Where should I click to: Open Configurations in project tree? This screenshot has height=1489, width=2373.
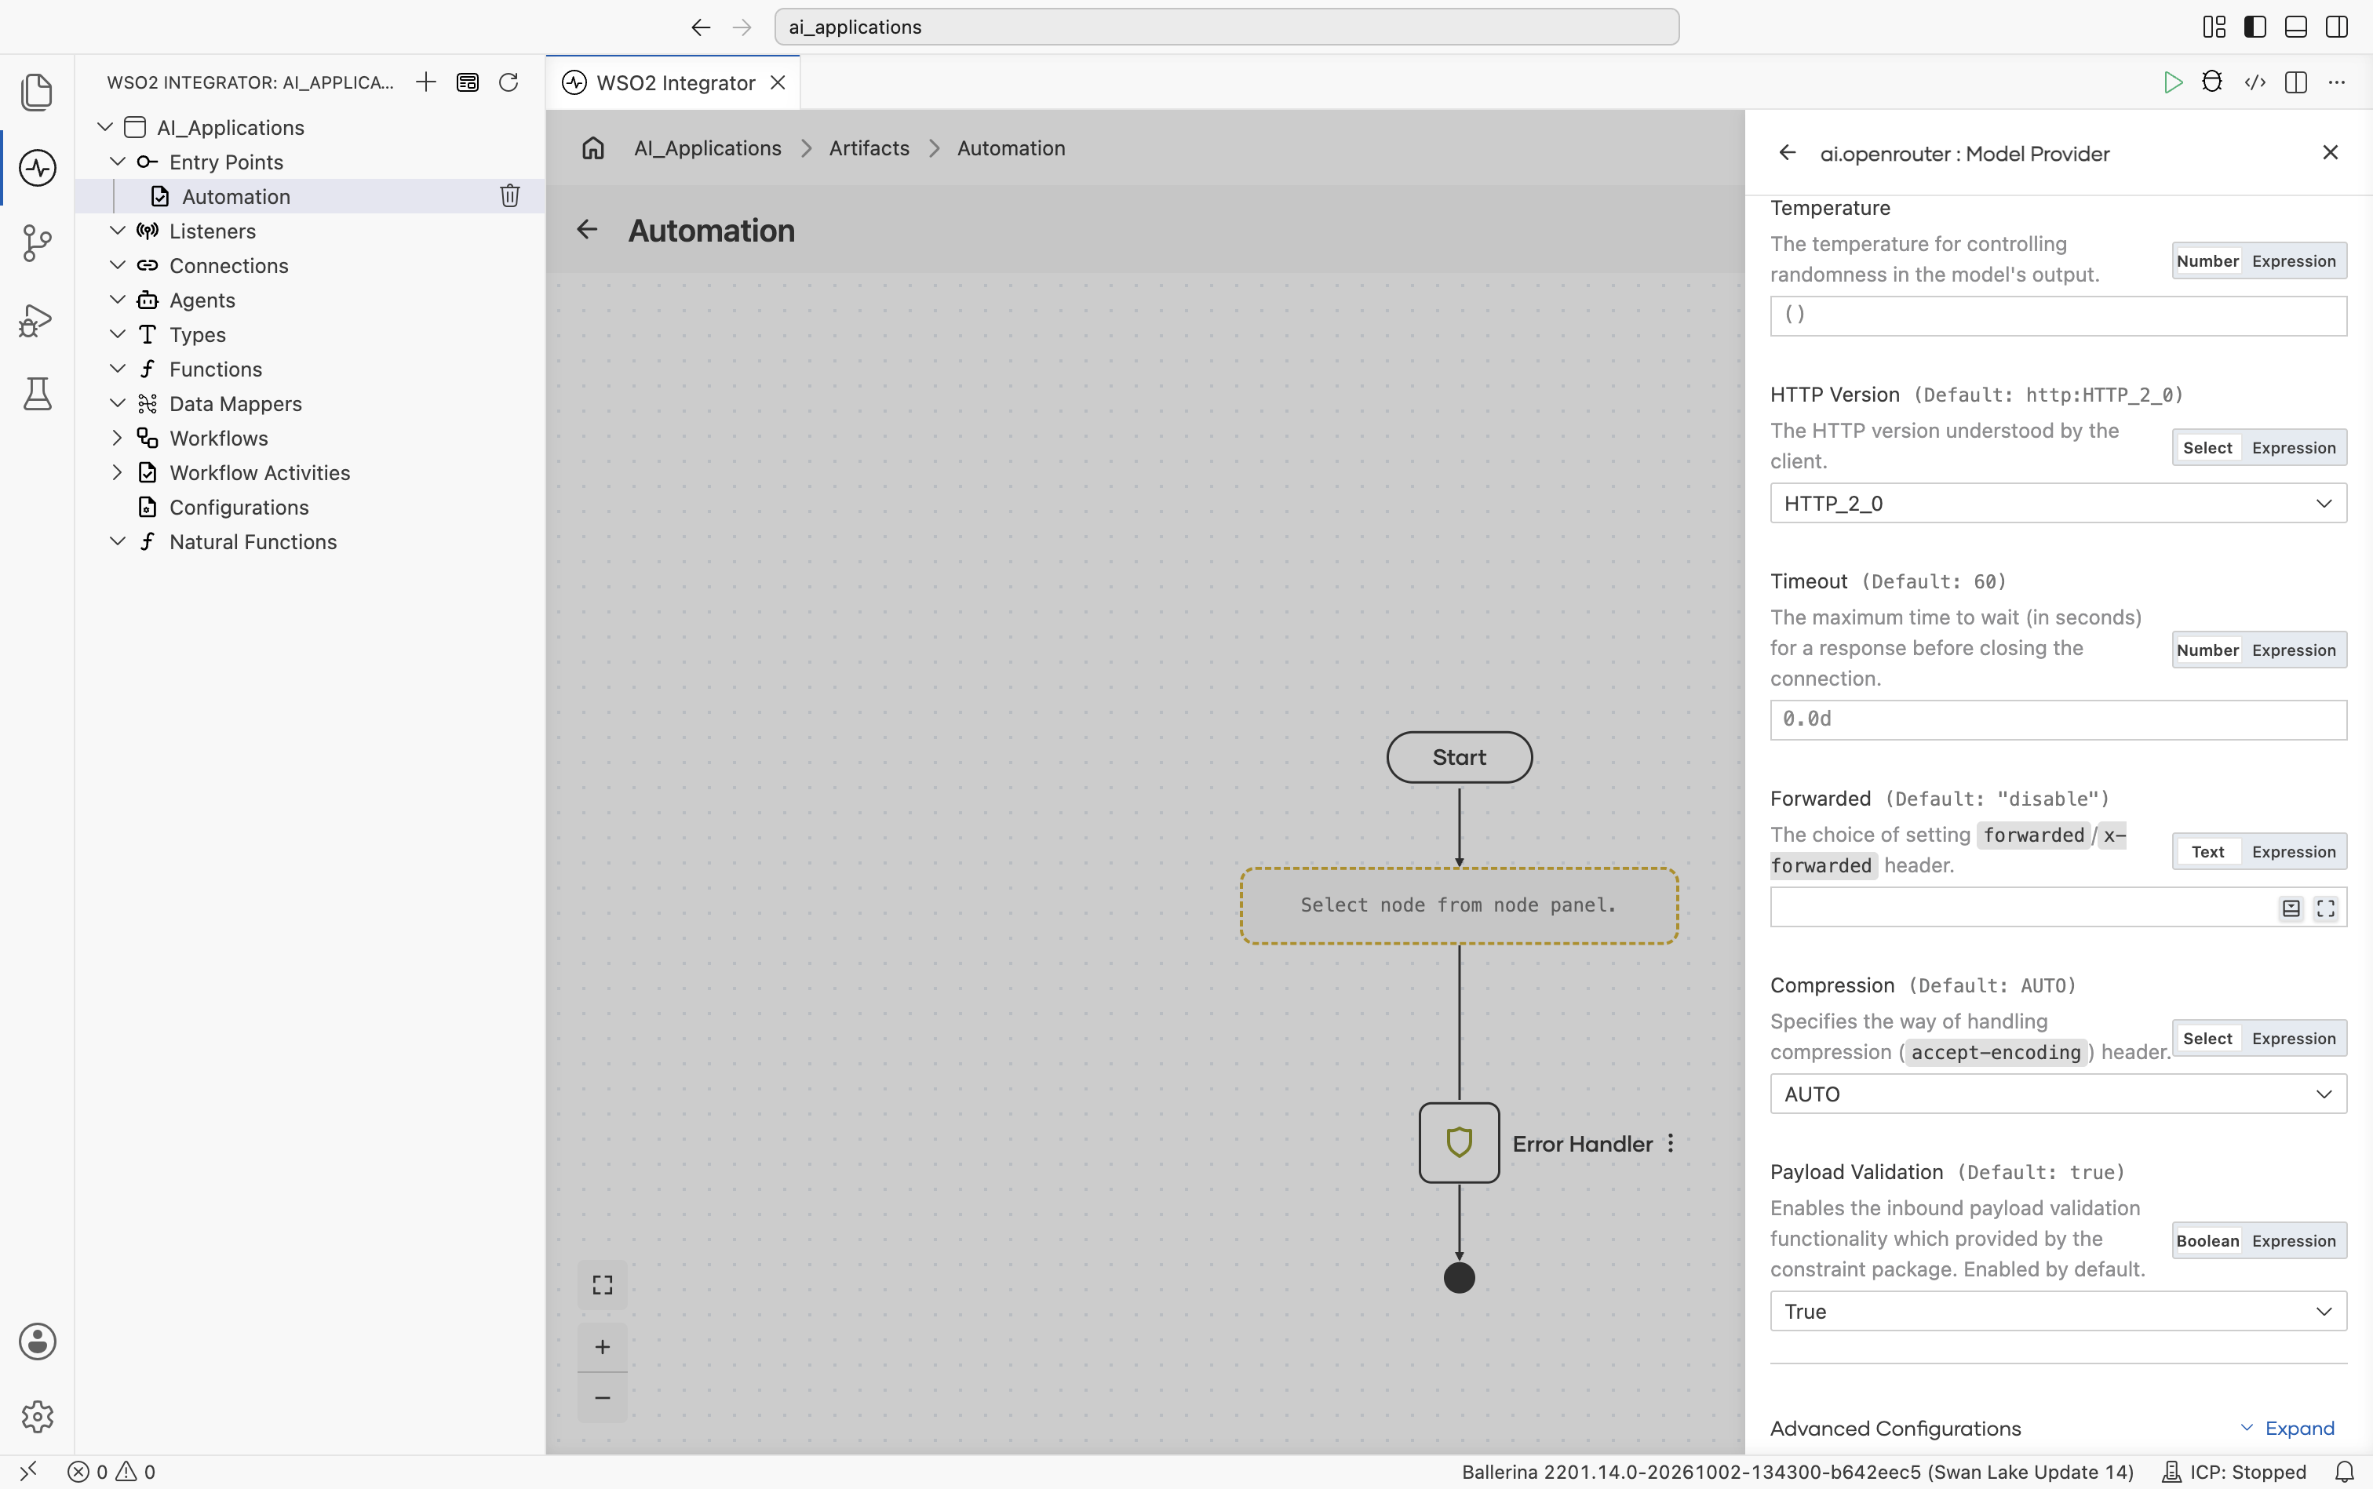point(239,507)
